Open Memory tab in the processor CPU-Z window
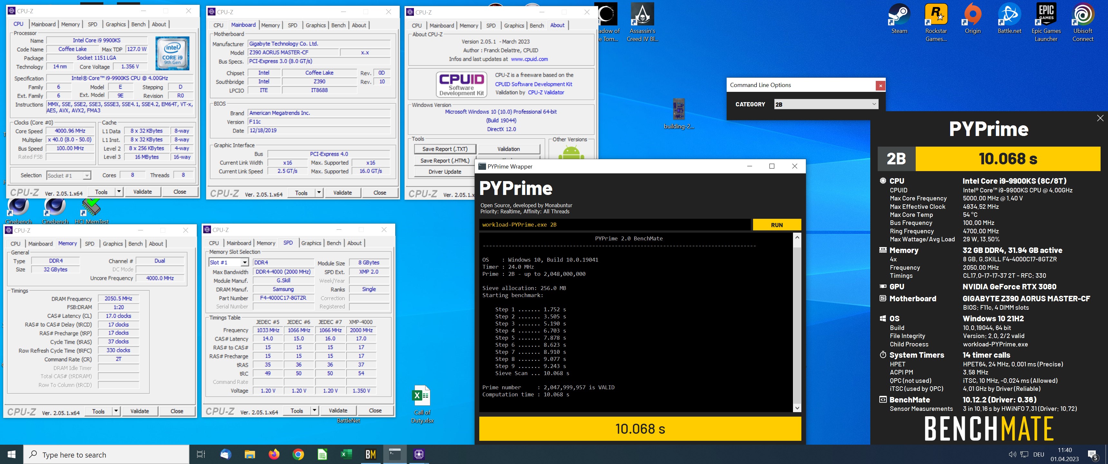1108x464 pixels. coord(70,24)
